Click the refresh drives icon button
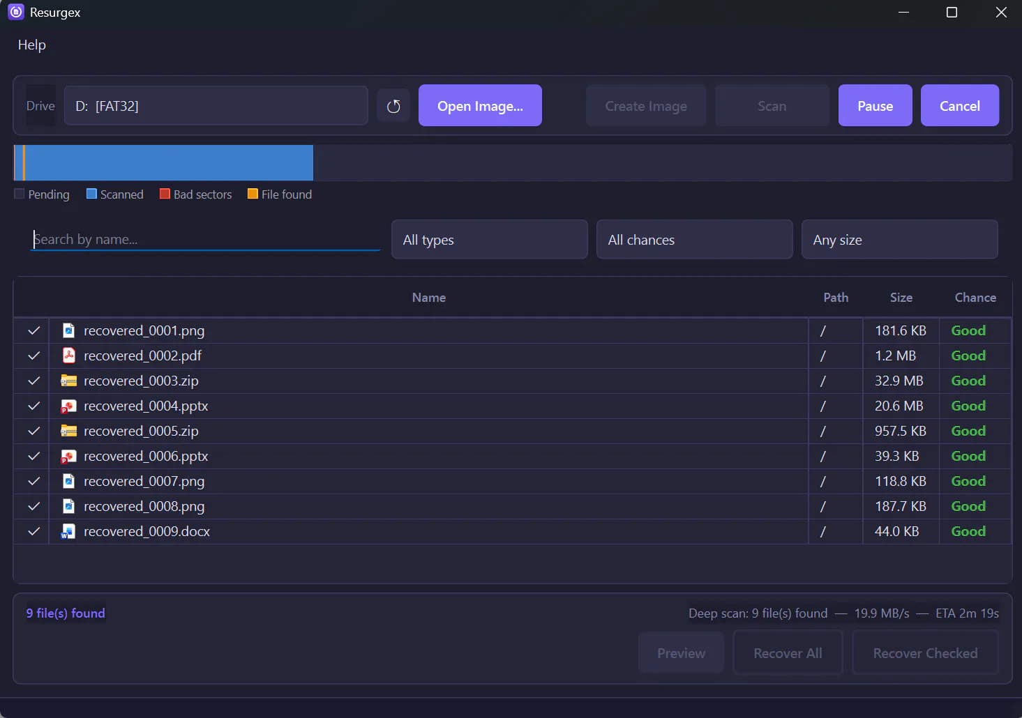The image size is (1022, 718). point(393,106)
